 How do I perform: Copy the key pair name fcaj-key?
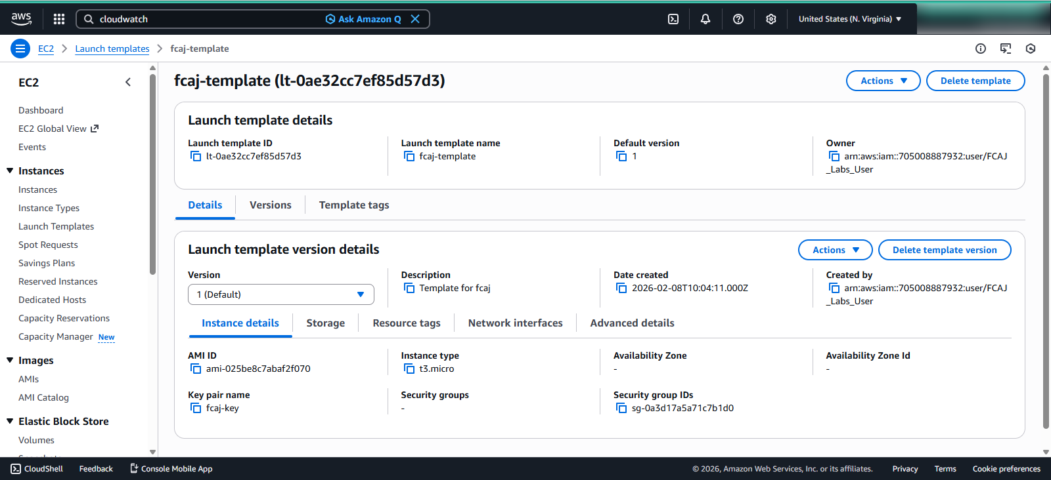(196, 408)
